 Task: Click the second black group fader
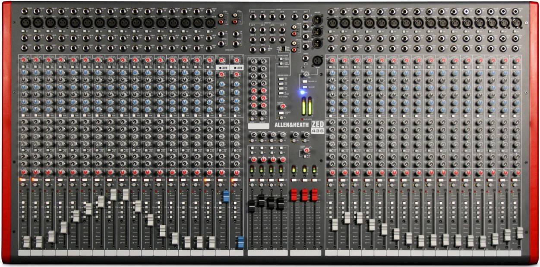261,201
